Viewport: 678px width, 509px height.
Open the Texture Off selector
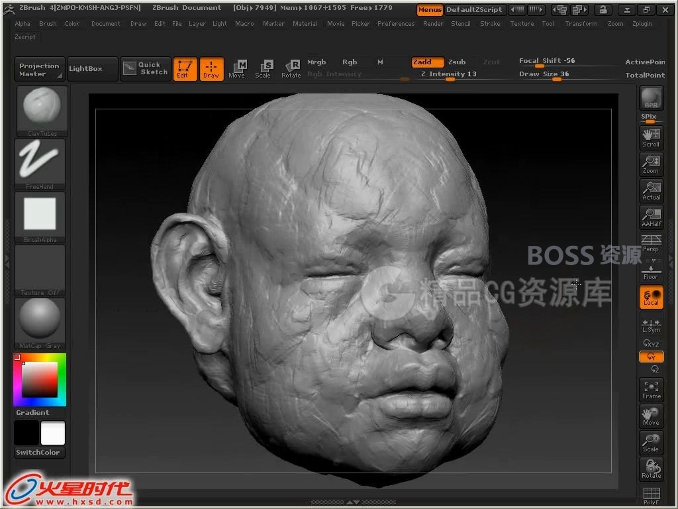pos(40,270)
